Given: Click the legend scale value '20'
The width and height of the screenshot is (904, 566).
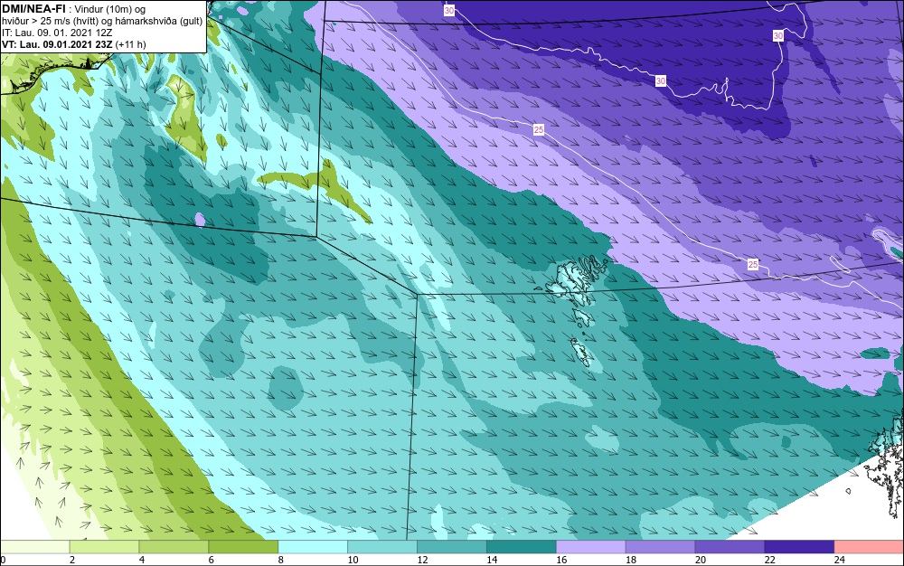Looking at the screenshot, I should 701,560.
